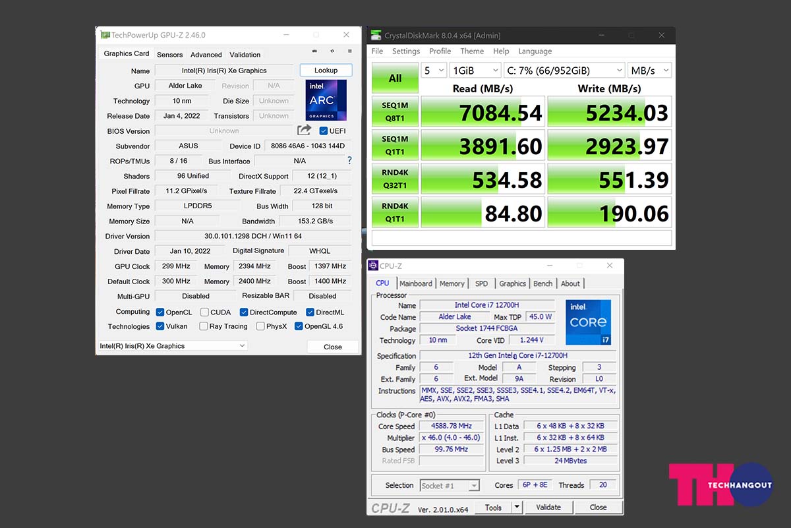Switch to CPU-Z About tab
This screenshot has width=791, height=528.
click(570, 283)
